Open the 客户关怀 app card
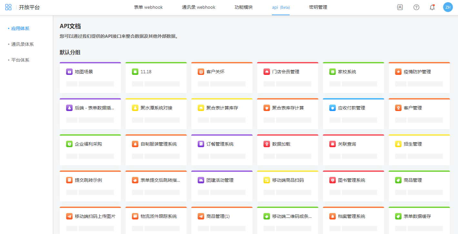458x234 pixels. [222, 77]
